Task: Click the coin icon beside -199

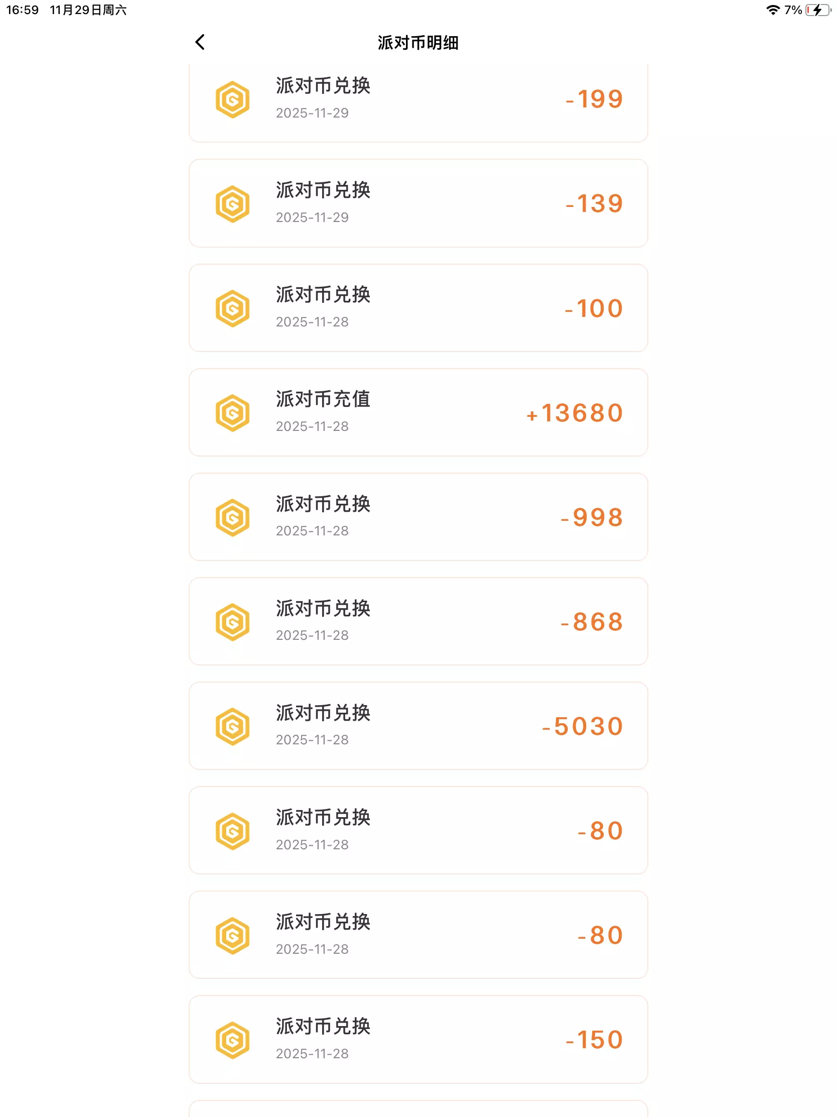Action: click(x=233, y=99)
